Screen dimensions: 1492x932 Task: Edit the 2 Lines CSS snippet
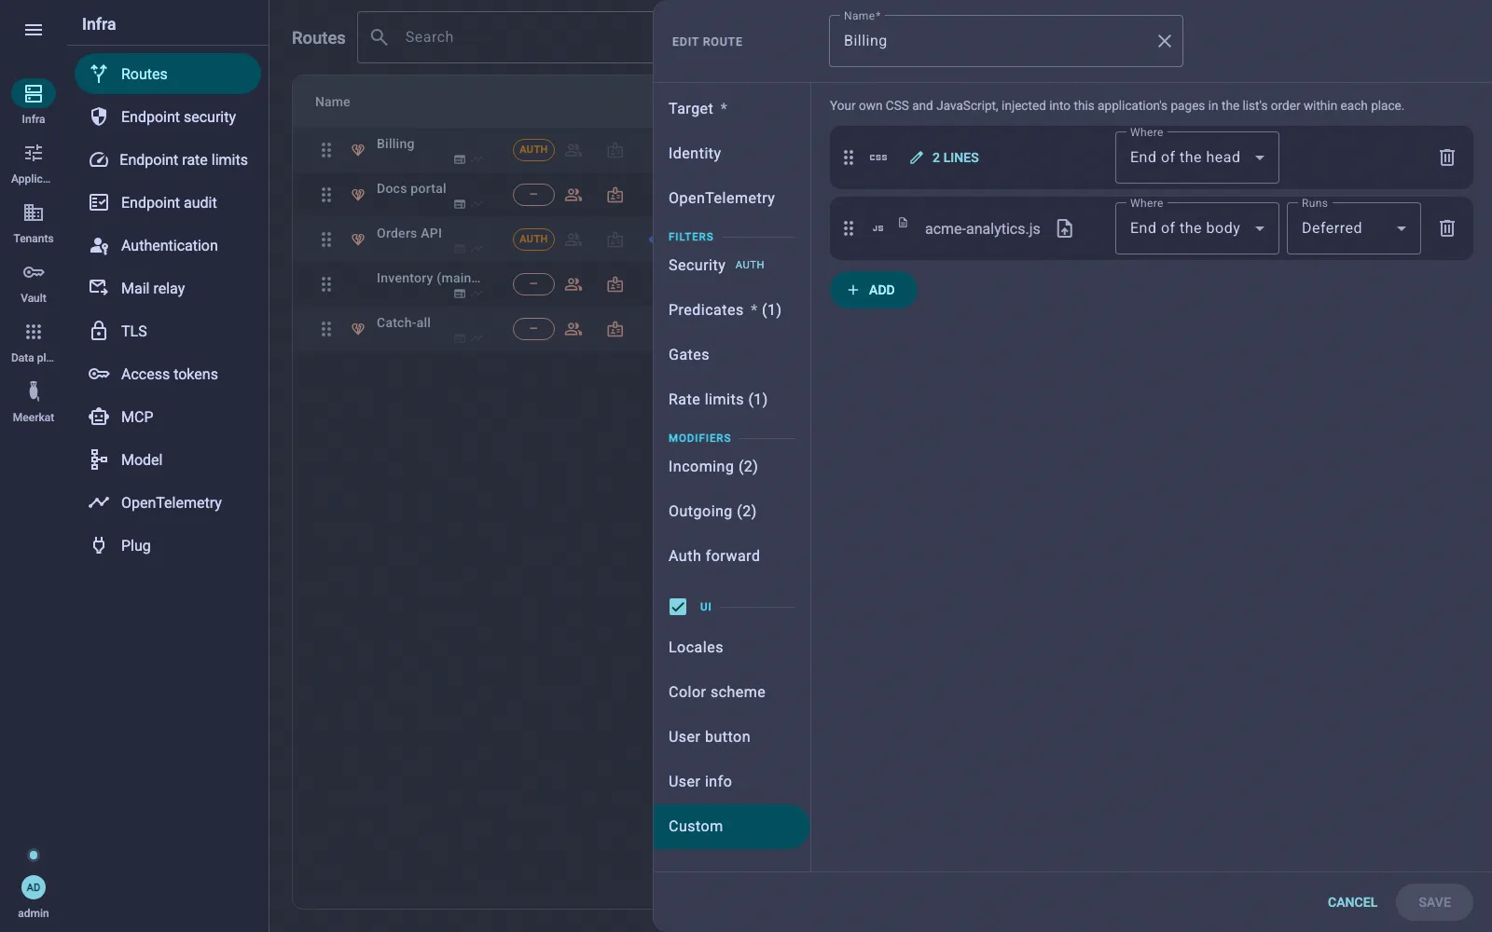click(x=945, y=158)
